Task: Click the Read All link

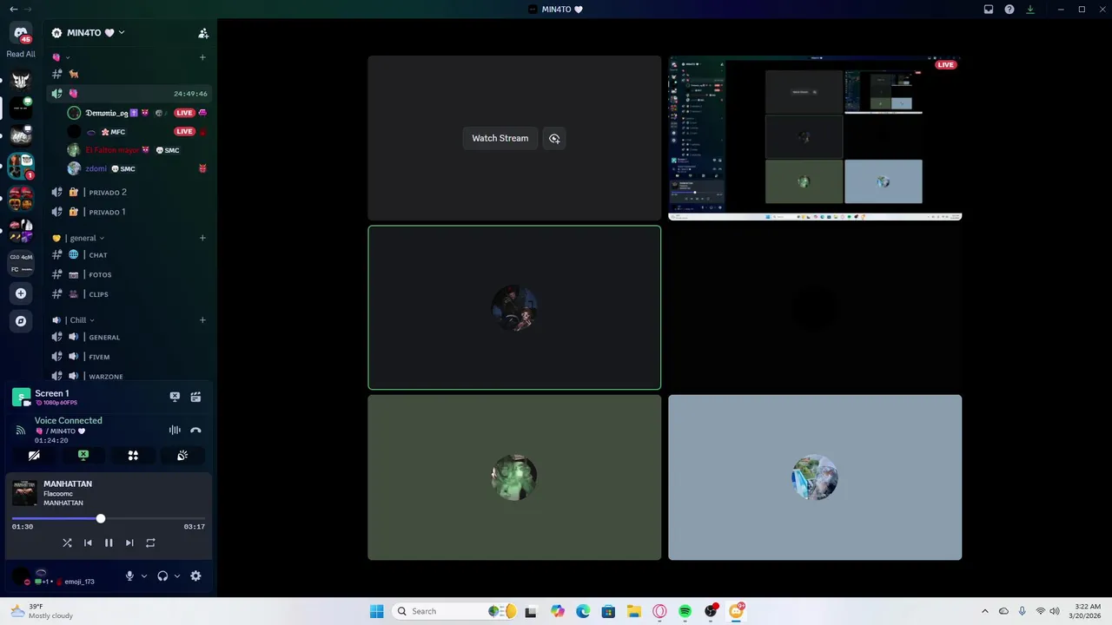Action: pyautogui.click(x=21, y=54)
